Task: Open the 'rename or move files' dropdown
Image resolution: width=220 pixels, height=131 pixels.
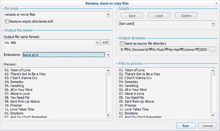Action: pos(108,14)
